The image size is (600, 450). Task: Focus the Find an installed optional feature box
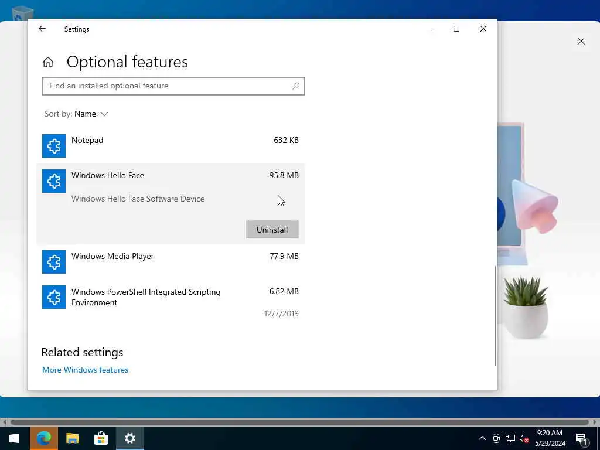(173, 86)
